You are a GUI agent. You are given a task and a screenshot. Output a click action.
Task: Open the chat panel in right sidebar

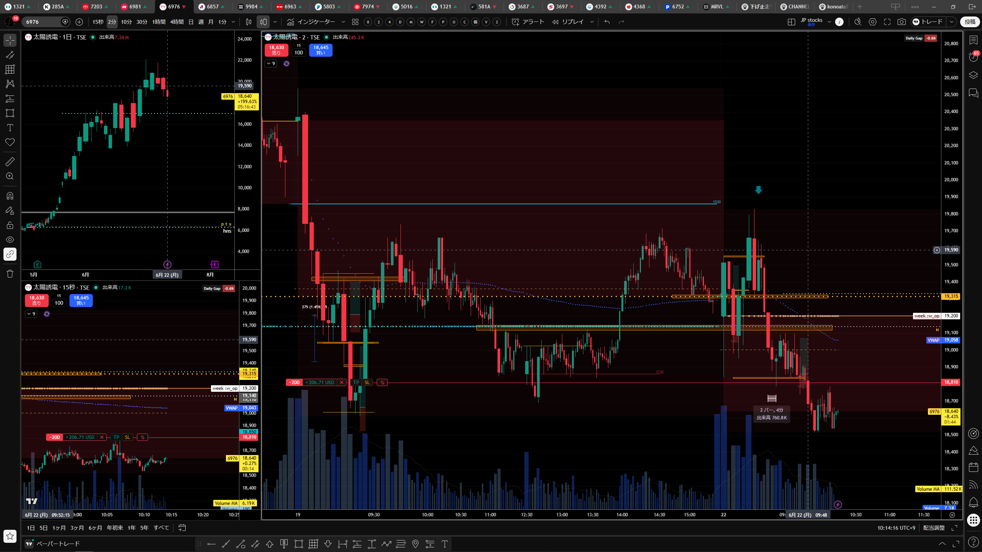click(x=973, y=93)
